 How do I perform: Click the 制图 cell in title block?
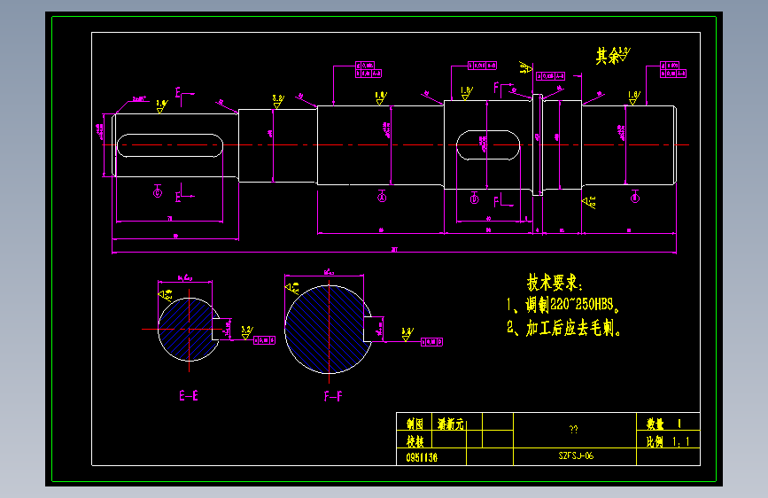[414, 424]
